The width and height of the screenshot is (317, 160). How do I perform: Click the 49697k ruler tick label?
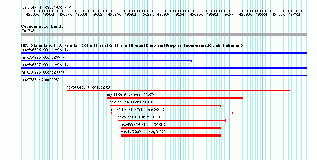(229, 14)
